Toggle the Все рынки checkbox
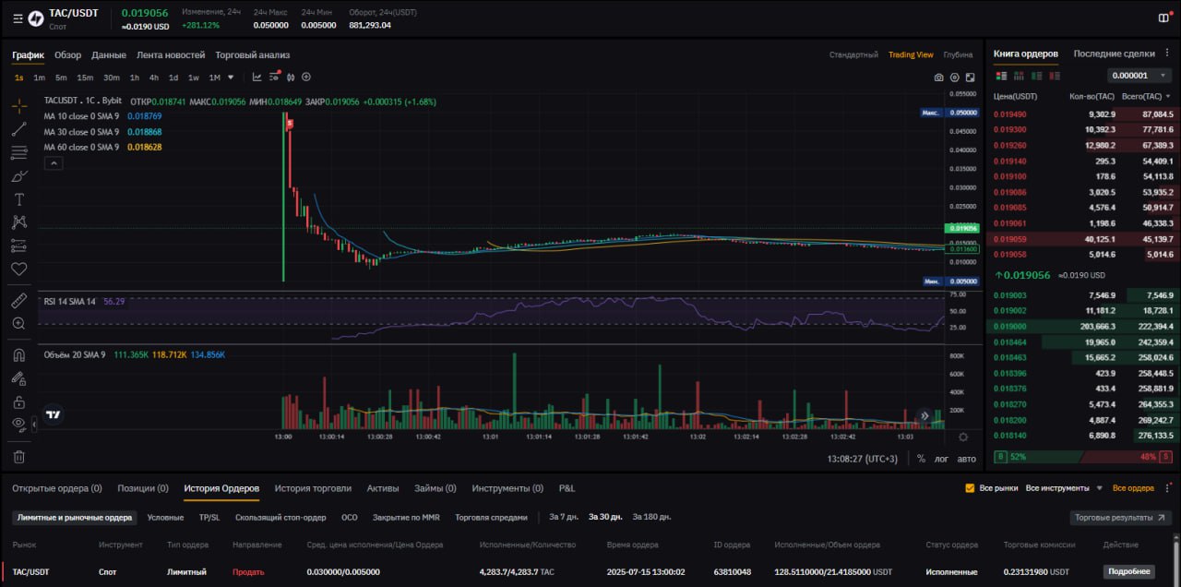 pos(970,488)
